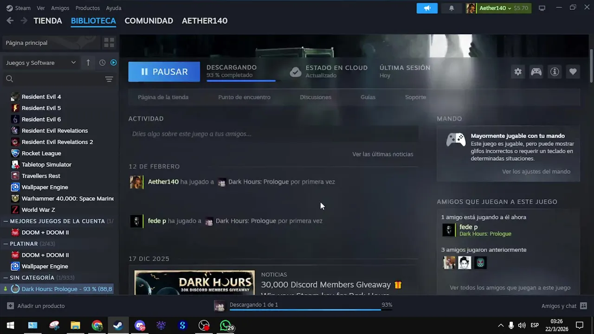Open the Juegos y Software dropdown

(41, 63)
